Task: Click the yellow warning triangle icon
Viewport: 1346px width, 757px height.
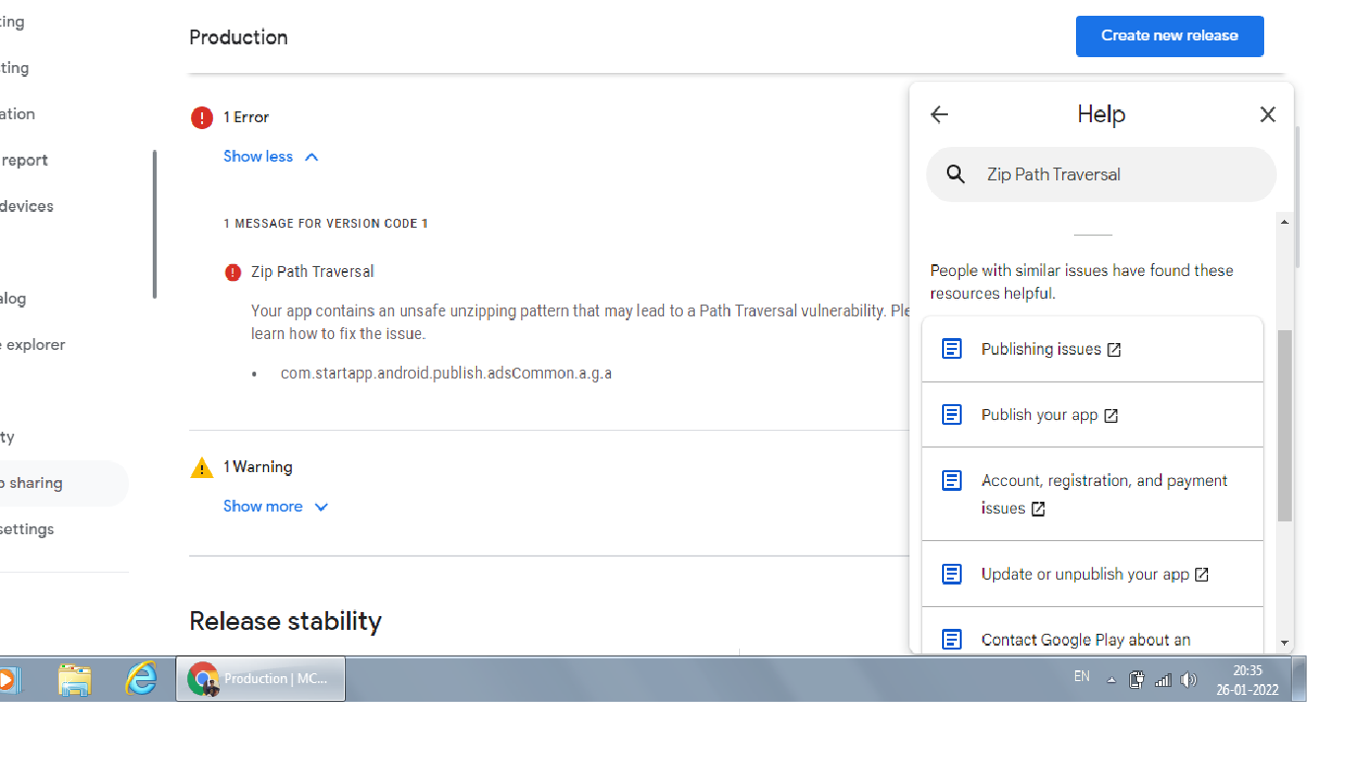Action: pyautogui.click(x=202, y=468)
